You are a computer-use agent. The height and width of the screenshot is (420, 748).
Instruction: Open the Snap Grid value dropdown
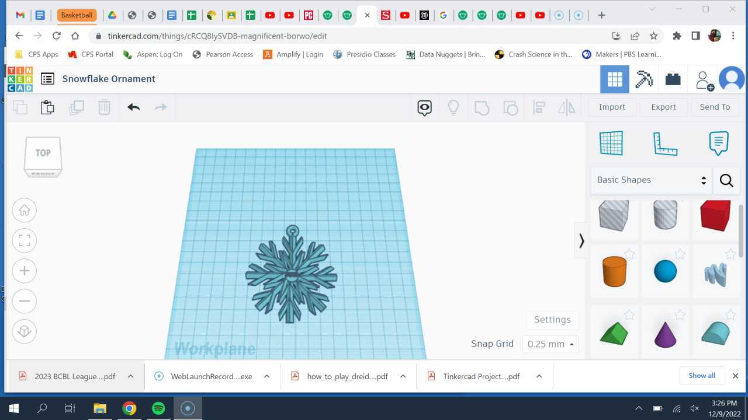549,344
